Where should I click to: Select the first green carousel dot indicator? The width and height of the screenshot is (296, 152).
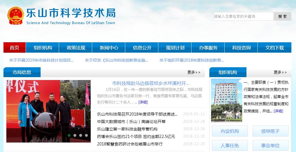pyautogui.click(x=69, y=135)
